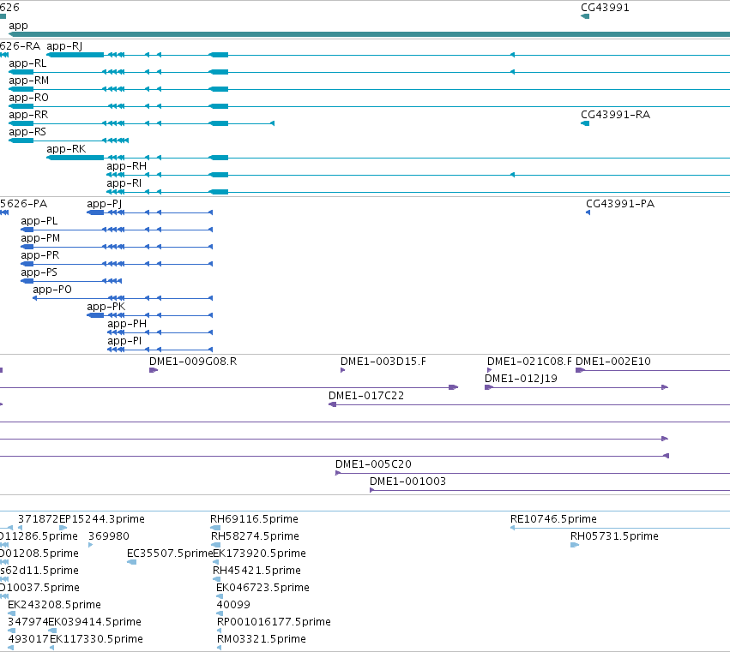The width and height of the screenshot is (730, 652).
Task: Select the DME1-002E10 clone label
Action: 613,362
